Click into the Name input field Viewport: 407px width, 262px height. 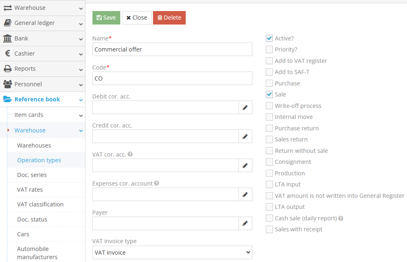(172, 49)
